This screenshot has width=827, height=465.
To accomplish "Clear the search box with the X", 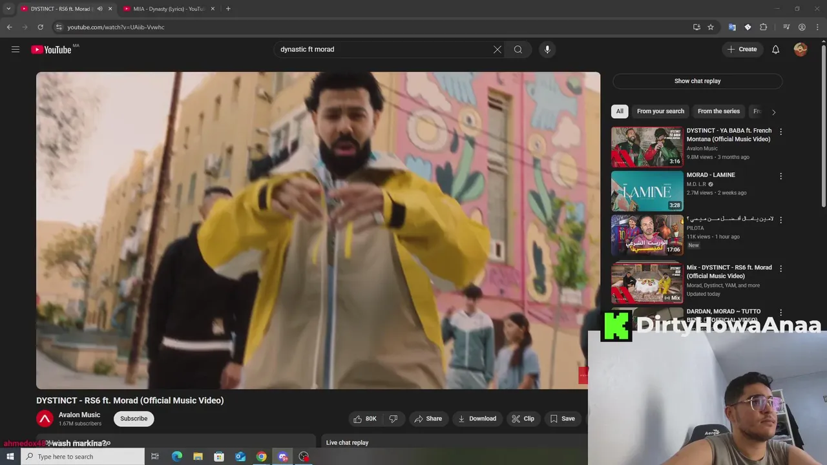I will 497,49.
